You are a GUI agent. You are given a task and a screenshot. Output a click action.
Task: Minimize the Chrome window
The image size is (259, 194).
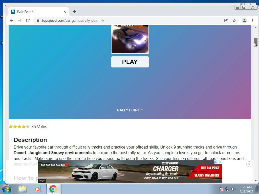click(237, 7)
